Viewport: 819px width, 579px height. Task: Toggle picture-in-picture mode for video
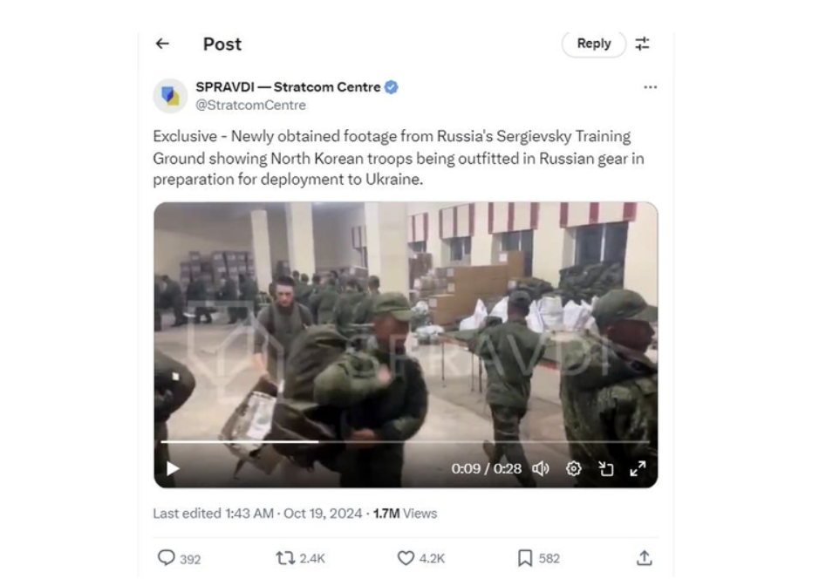tap(606, 469)
